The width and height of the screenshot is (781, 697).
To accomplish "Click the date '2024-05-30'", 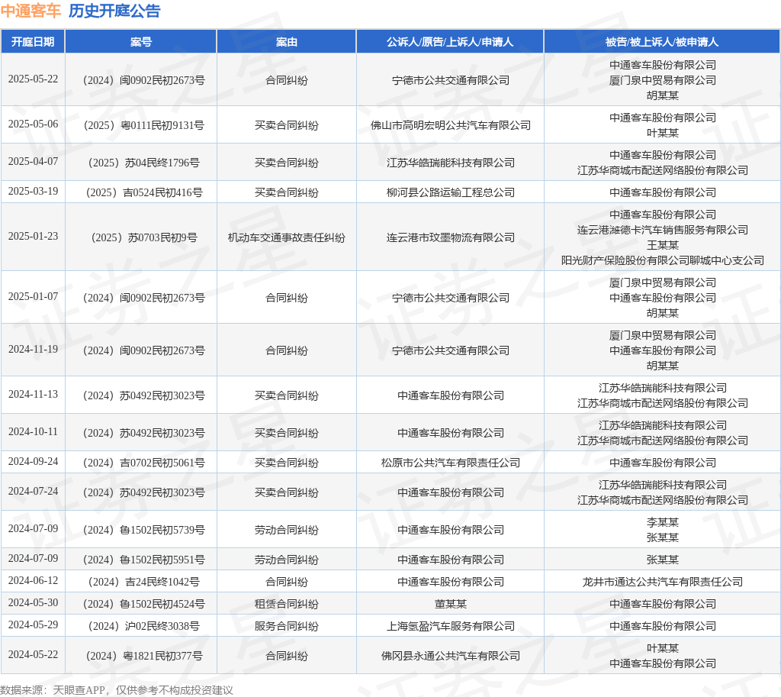I will 33,603.
